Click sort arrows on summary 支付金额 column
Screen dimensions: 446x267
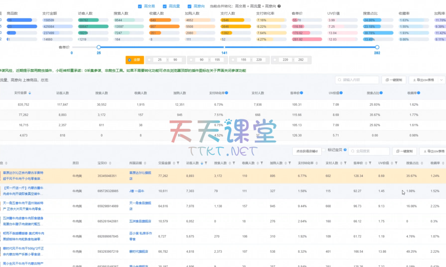[30, 93]
